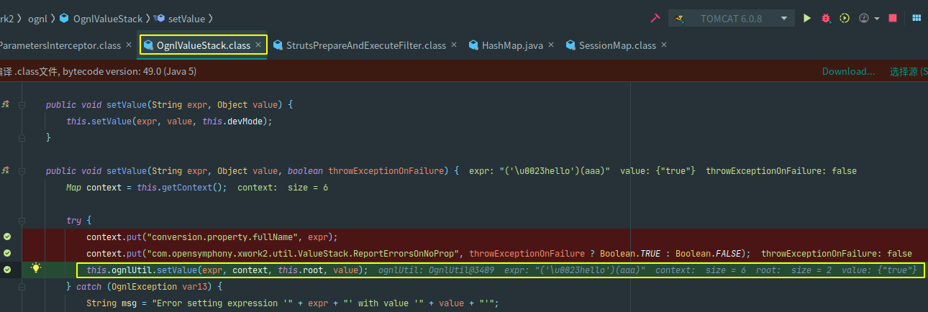The image size is (928, 312).
Task: Run with coverage icon
Action: click(x=845, y=18)
